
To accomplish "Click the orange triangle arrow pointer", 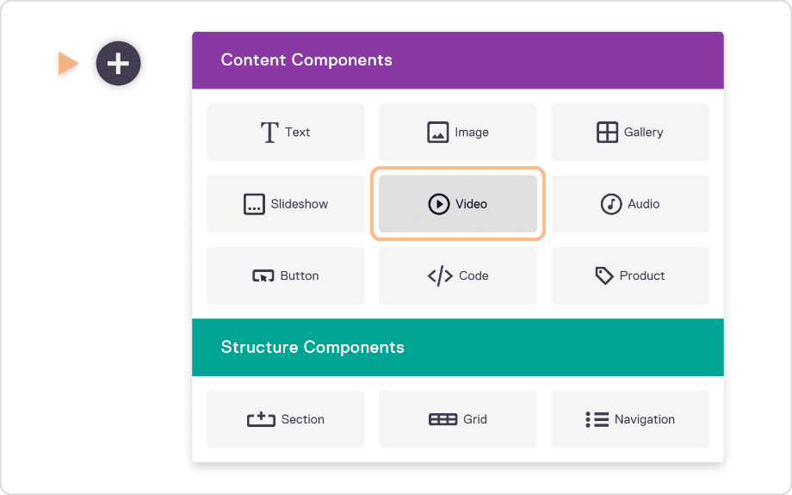I will (67, 63).
